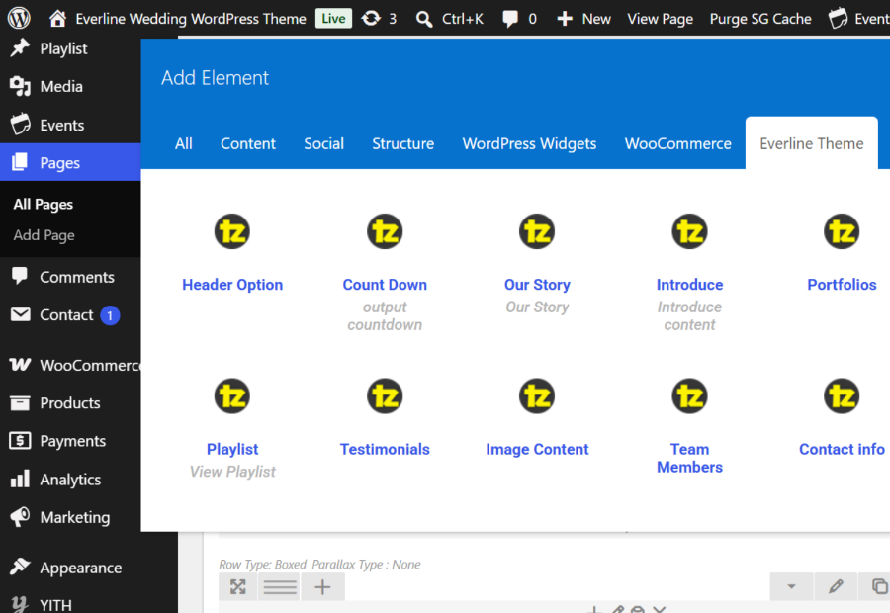
Task: Switch to the Social tab
Action: click(323, 143)
